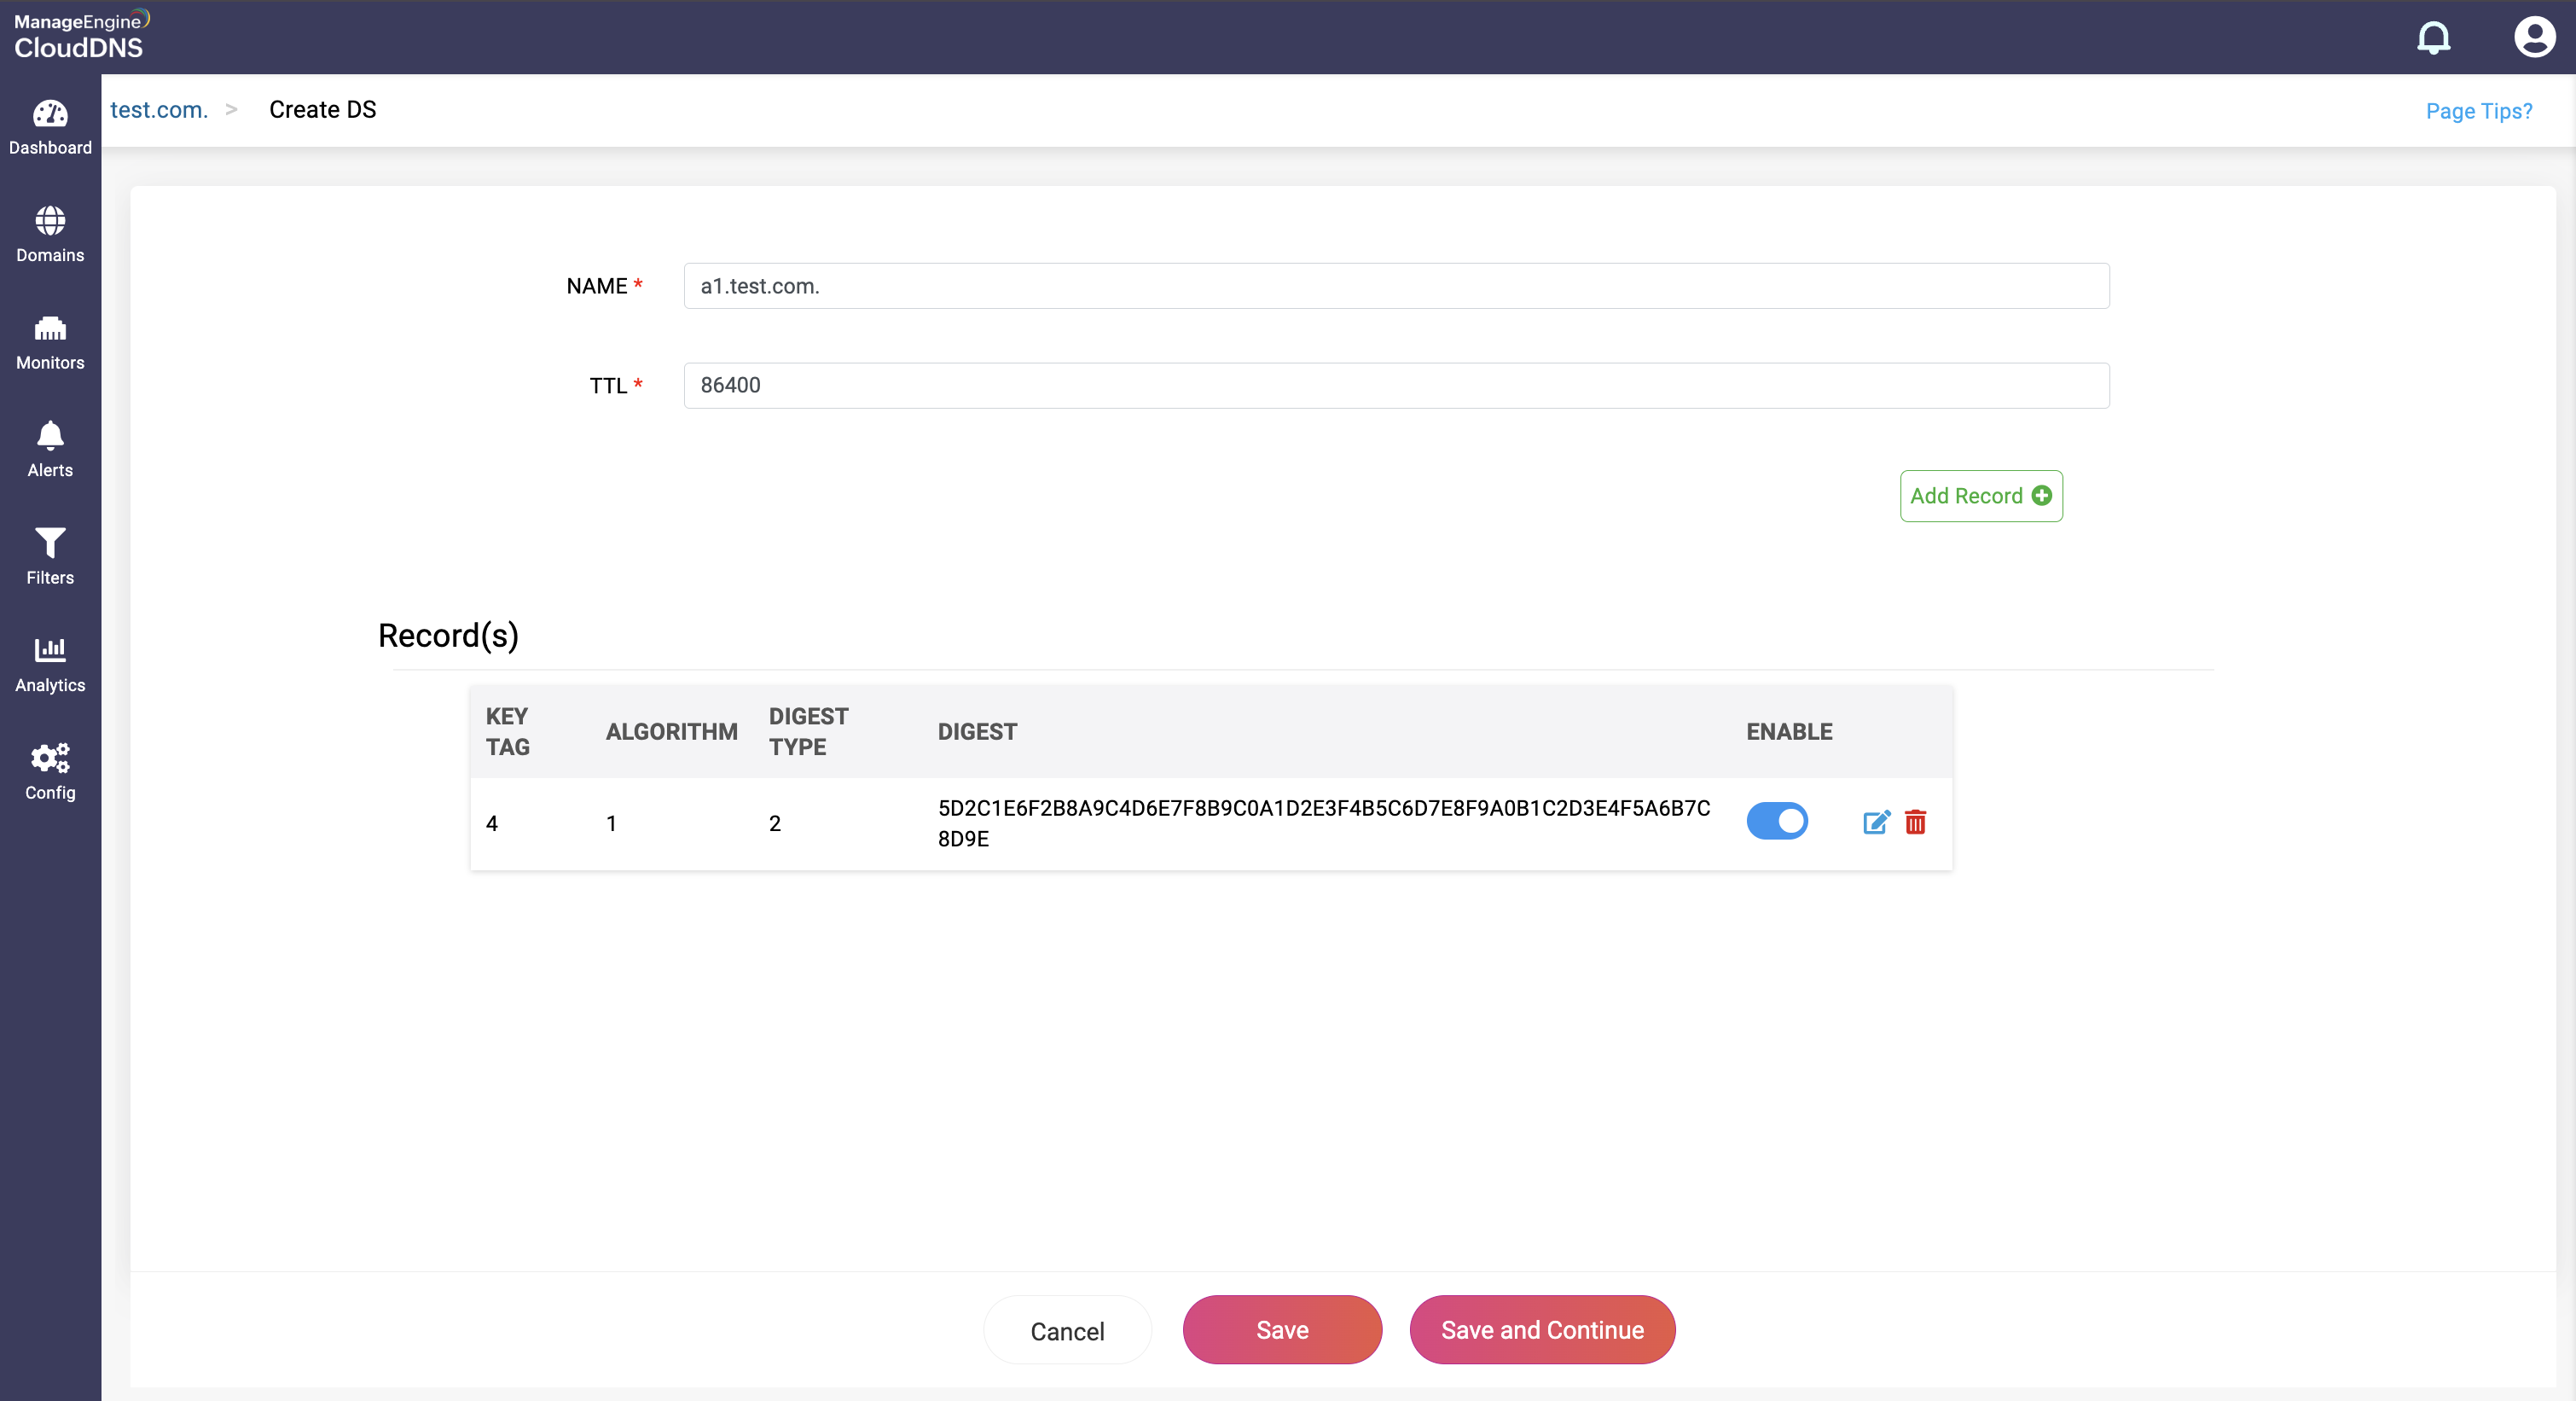The height and width of the screenshot is (1401, 2576).
Task: Click Save and Continue
Action: [1541, 1329]
